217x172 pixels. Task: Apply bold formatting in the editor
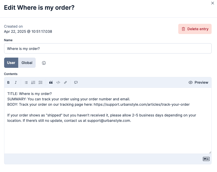point(8,82)
